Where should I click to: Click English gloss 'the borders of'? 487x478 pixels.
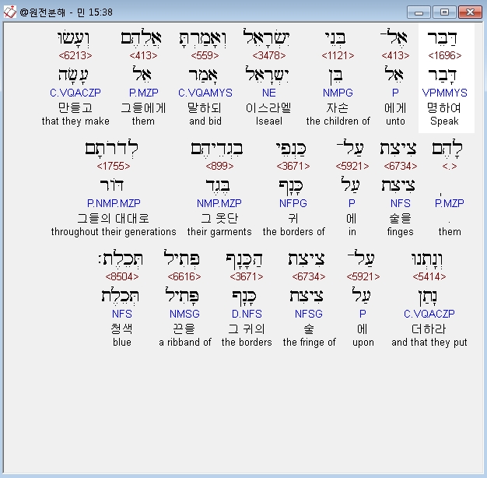294,231
